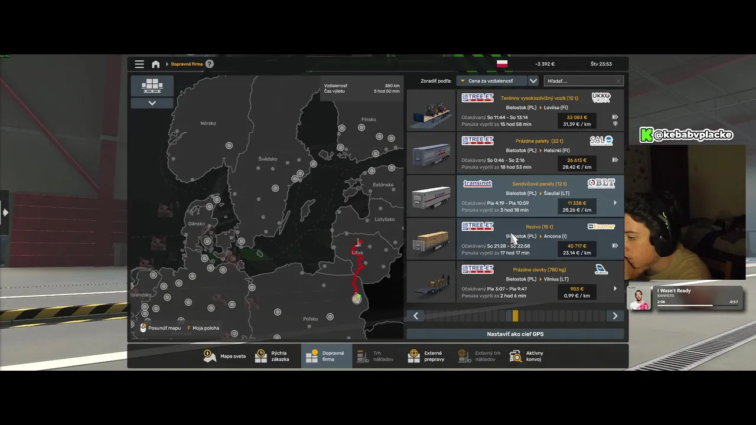Select the Vilnius flatbed trailer thumbnail

coord(431,282)
